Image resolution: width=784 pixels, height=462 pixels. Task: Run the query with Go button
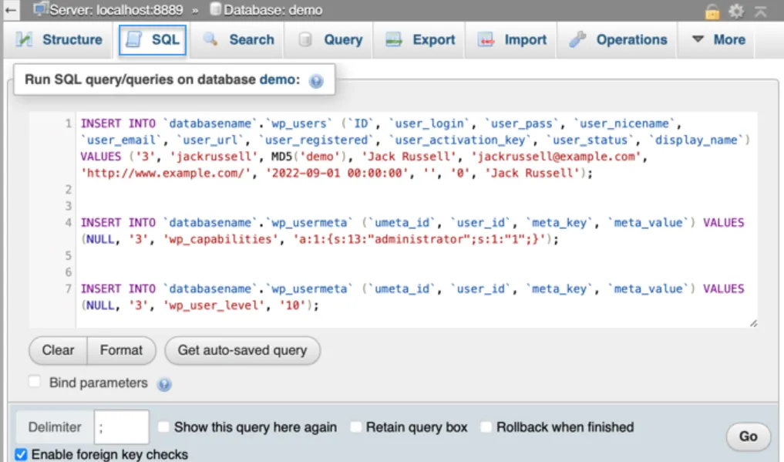748,437
